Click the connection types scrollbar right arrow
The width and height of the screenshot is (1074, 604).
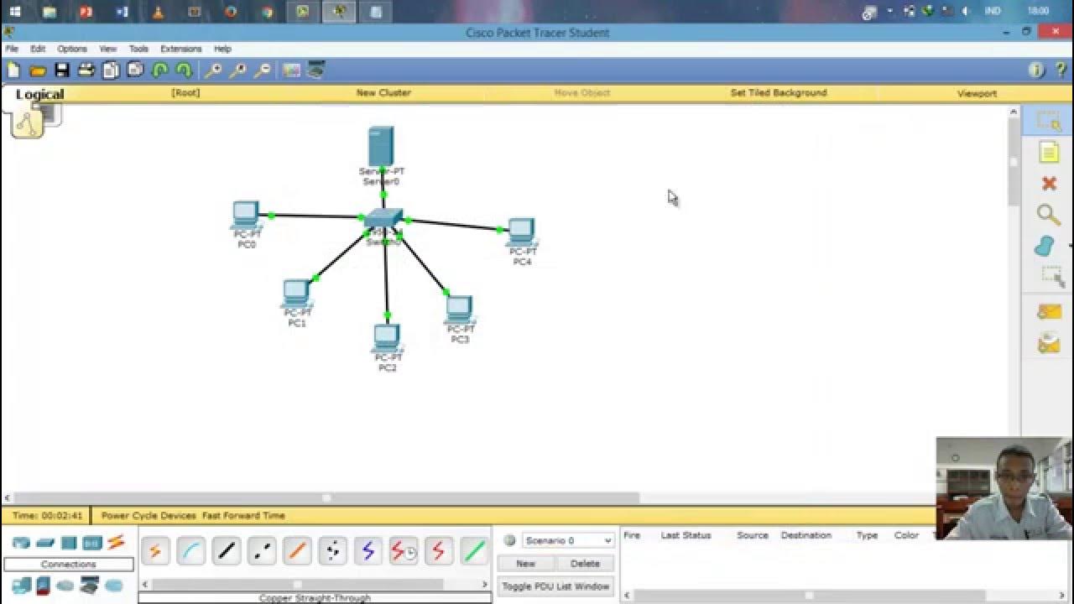484,585
